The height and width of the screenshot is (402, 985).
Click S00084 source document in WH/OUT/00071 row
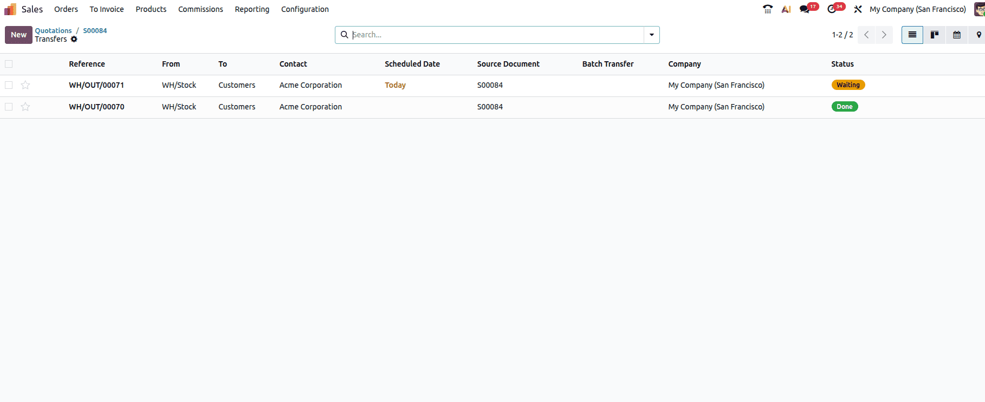point(490,85)
